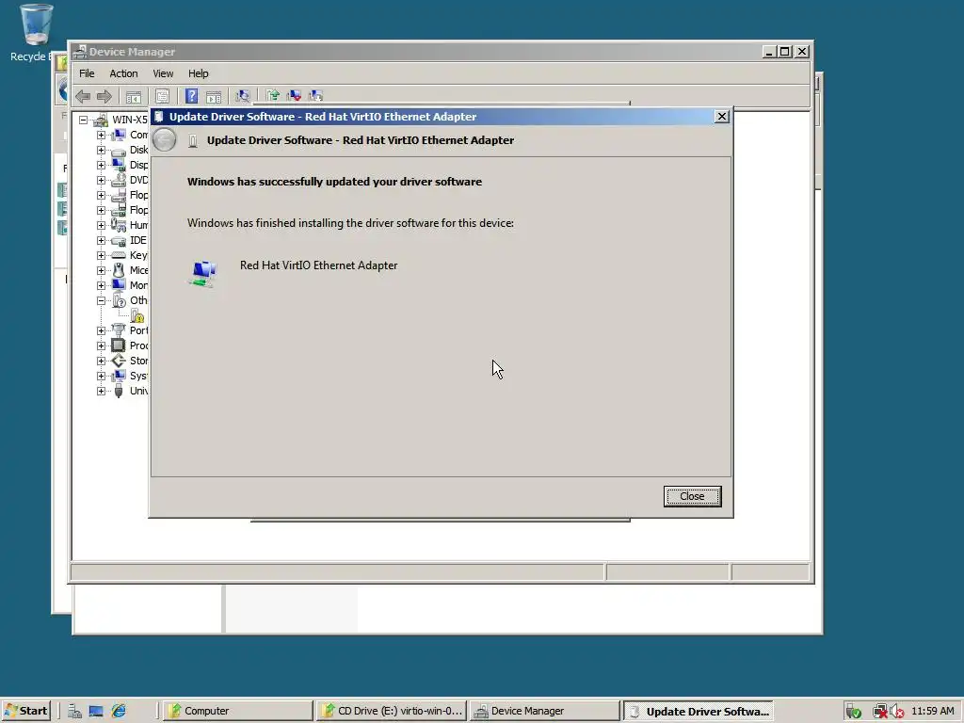Click the blue Help question-mark toolbar icon
This screenshot has height=723, width=964.
[191, 96]
